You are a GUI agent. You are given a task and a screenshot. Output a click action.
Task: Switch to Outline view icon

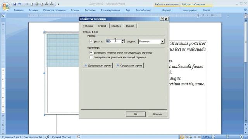pos(195,137)
